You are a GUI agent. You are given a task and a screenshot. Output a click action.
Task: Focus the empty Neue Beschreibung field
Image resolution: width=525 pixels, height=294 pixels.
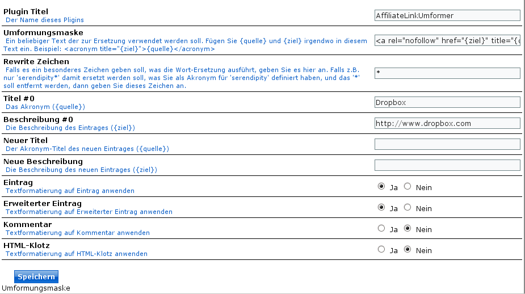click(447, 165)
